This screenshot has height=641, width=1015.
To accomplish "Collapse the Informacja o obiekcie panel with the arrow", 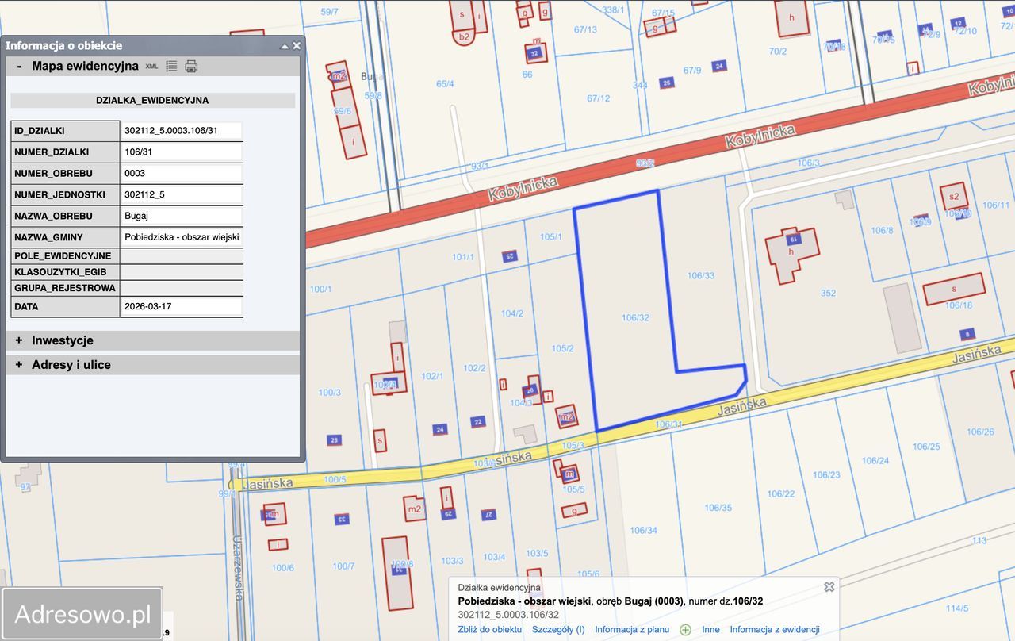I will coord(285,46).
